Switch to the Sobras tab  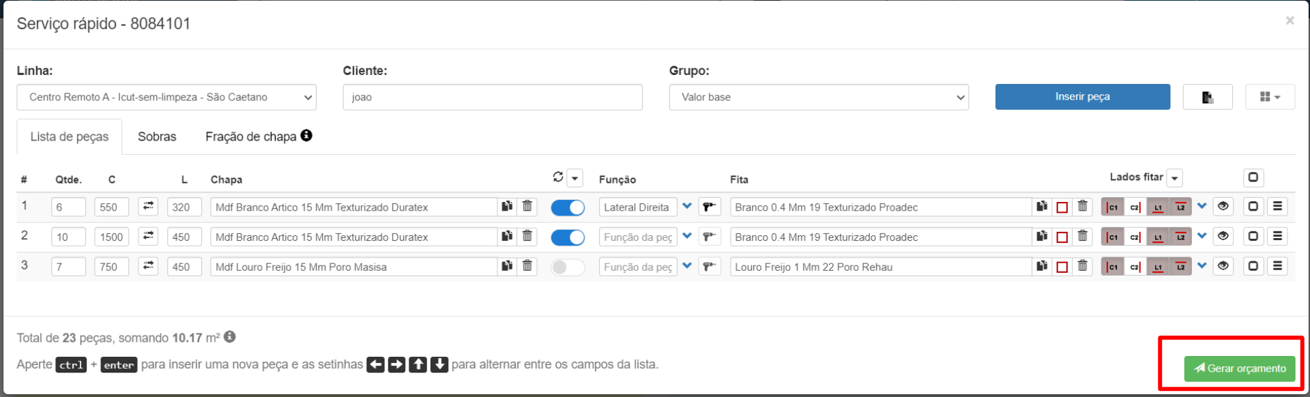pyautogui.click(x=157, y=136)
